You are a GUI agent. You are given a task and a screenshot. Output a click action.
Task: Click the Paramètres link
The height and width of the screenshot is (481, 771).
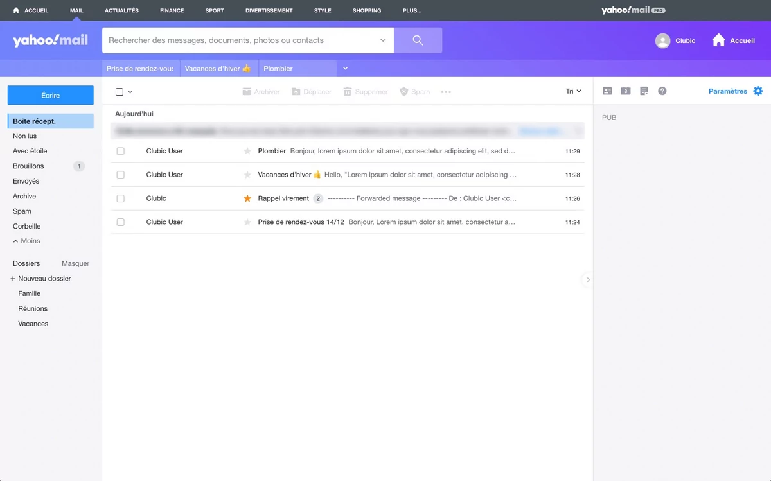pos(728,91)
